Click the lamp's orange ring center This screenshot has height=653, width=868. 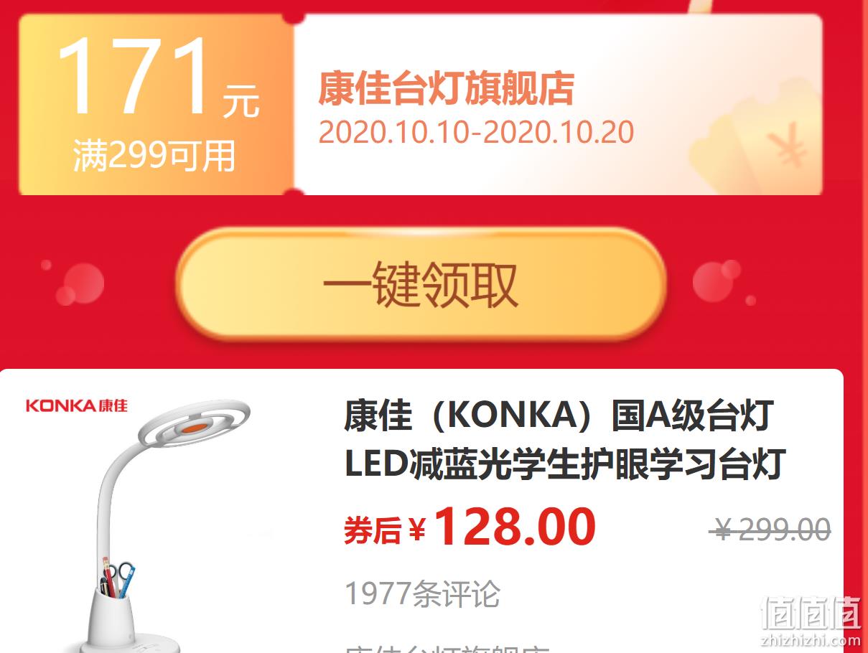click(x=194, y=428)
